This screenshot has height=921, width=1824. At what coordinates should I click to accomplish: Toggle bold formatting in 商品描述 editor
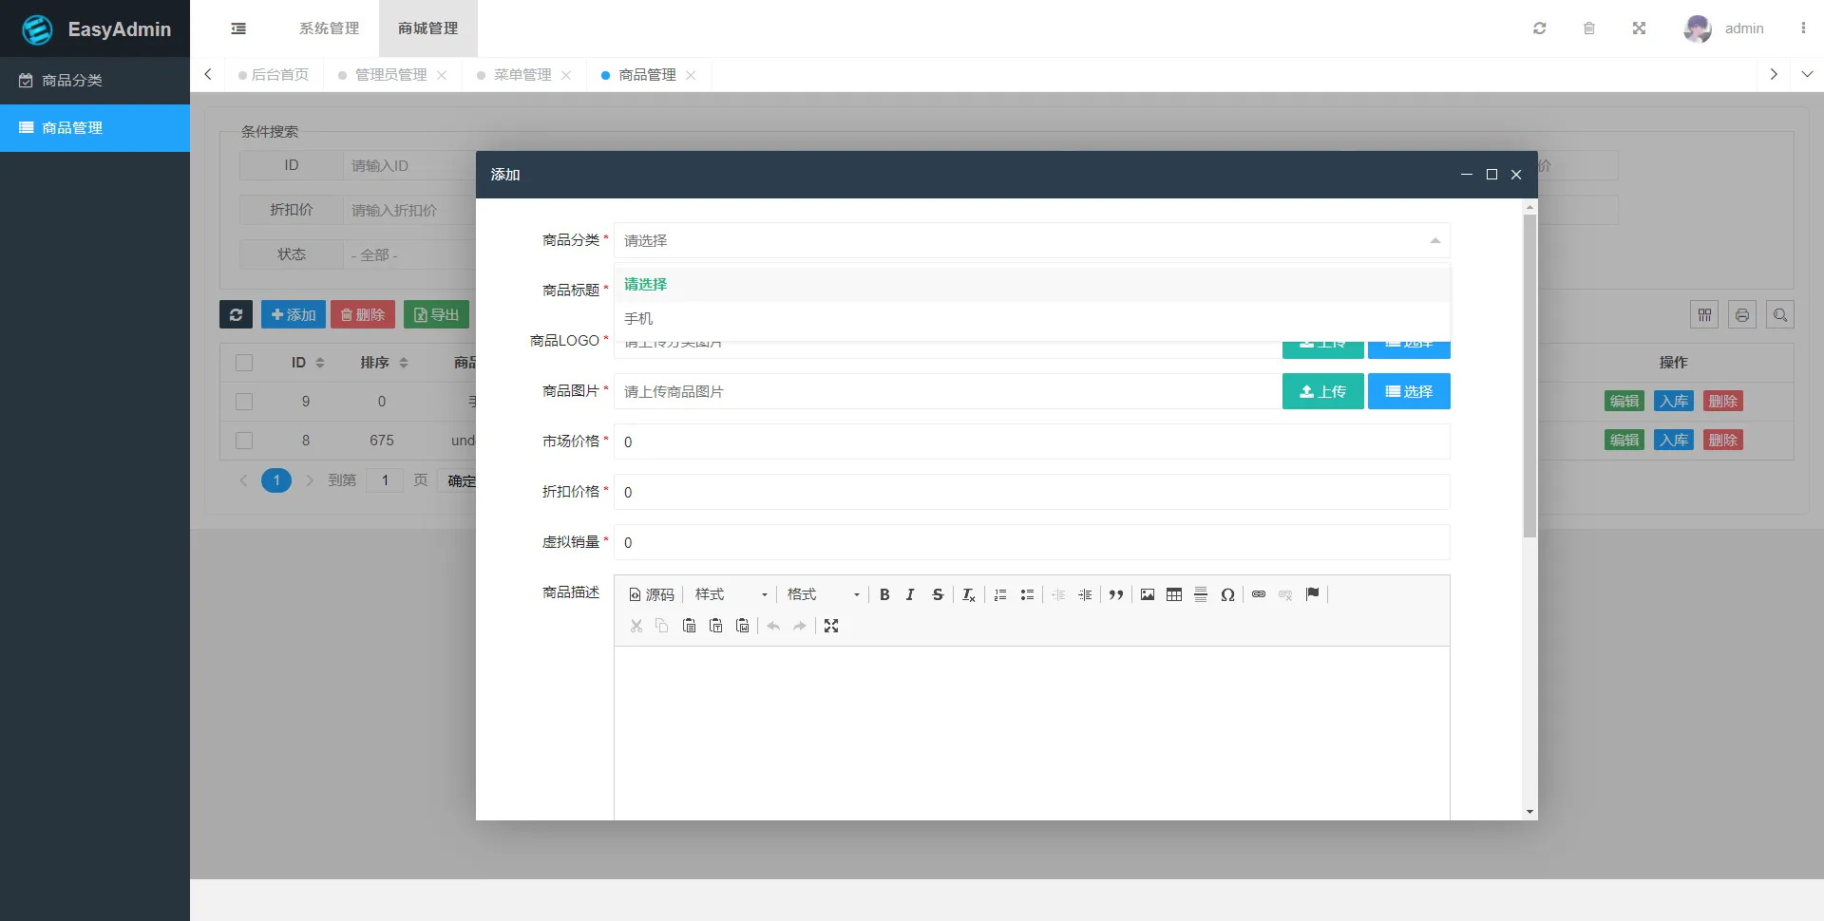884,594
